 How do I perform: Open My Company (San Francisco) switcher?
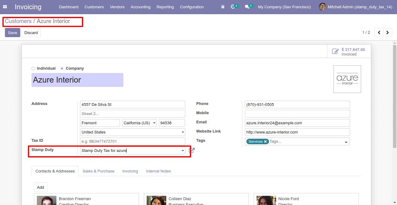(284, 7)
